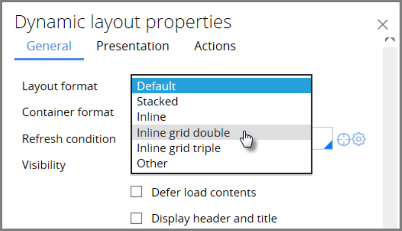The height and width of the screenshot is (231, 402).
Task: Enable the Defer load contents checkbox
Action: (x=136, y=192)
